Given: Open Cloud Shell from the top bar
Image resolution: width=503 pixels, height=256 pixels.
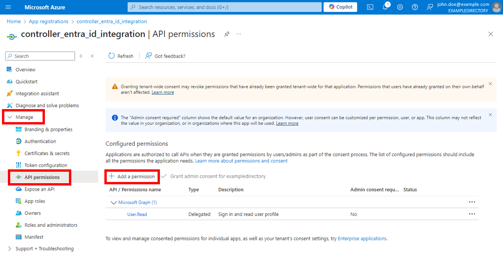Looking at the screenshot, I should tap(369, 7).
